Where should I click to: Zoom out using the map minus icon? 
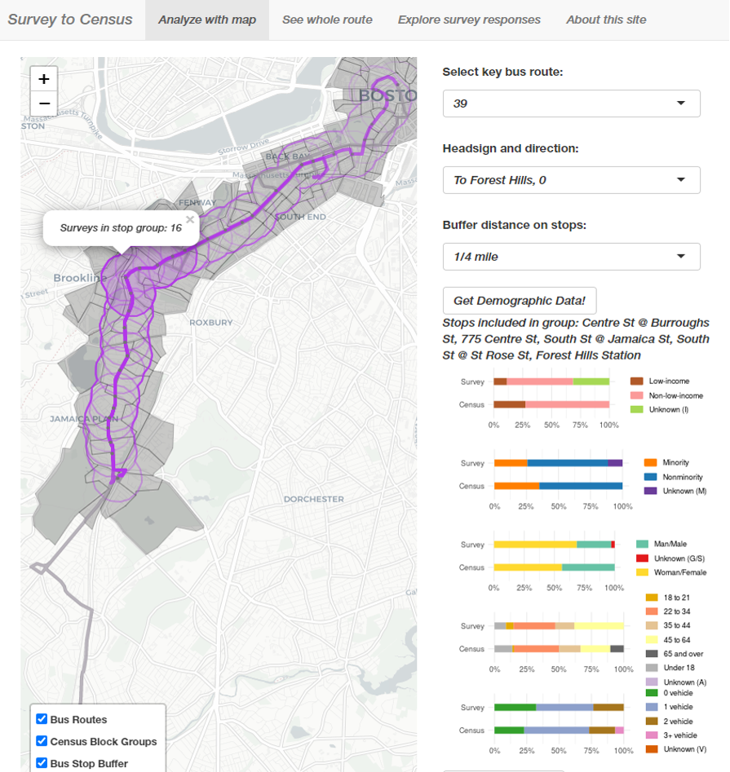coord(42,104)
